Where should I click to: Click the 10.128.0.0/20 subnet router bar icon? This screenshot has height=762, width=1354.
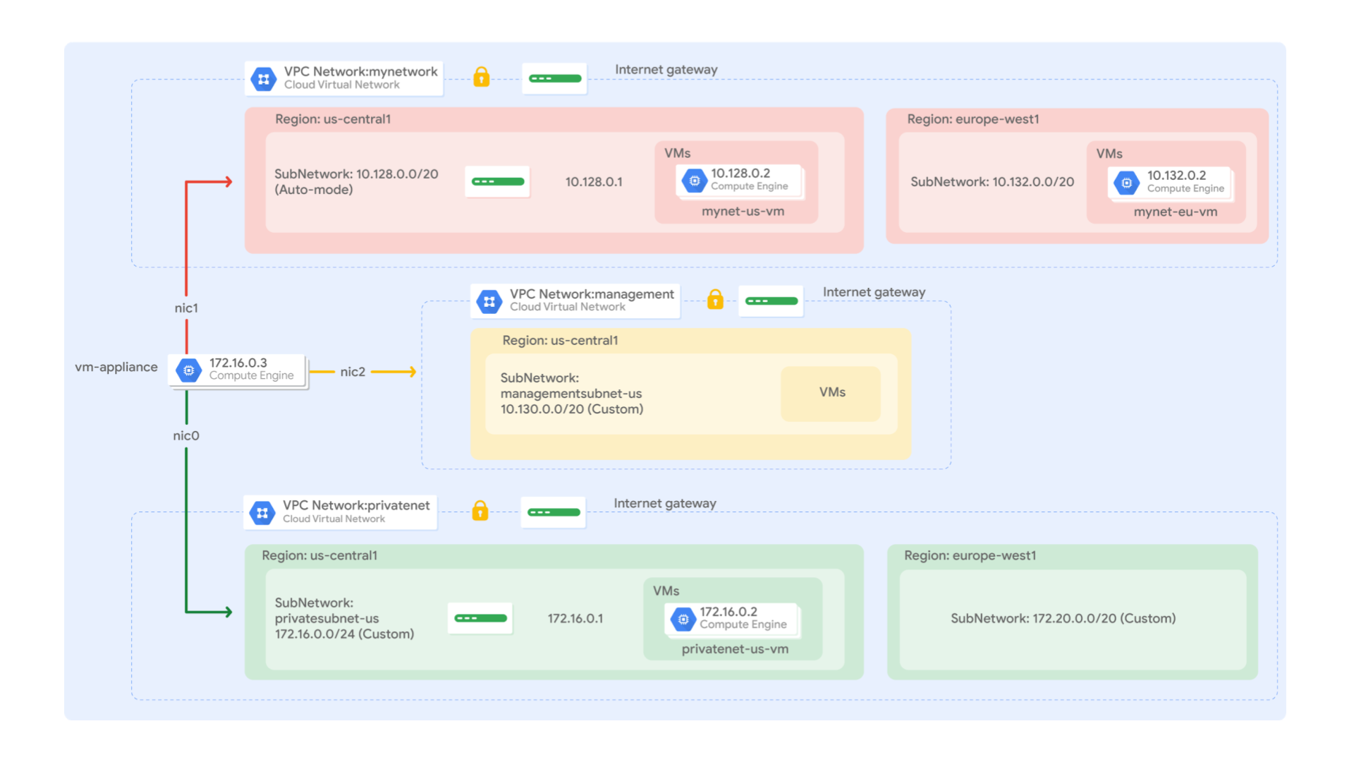tap(498, 181)
